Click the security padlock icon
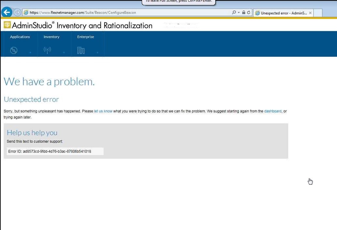The width and height of the screenshot is (337, 230). (x=243, y=12)
